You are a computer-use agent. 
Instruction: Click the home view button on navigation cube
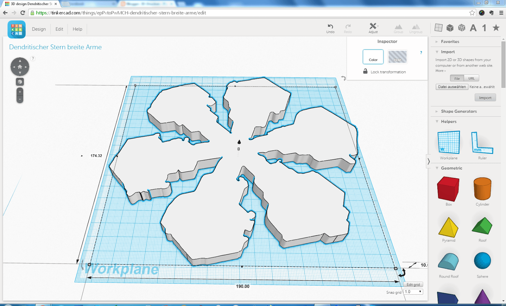[20, 67]
